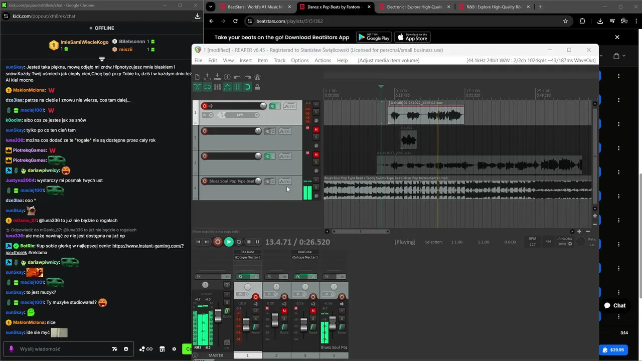Open the Actions menu in REAPER
642x361 pixels.
[323, 60]
